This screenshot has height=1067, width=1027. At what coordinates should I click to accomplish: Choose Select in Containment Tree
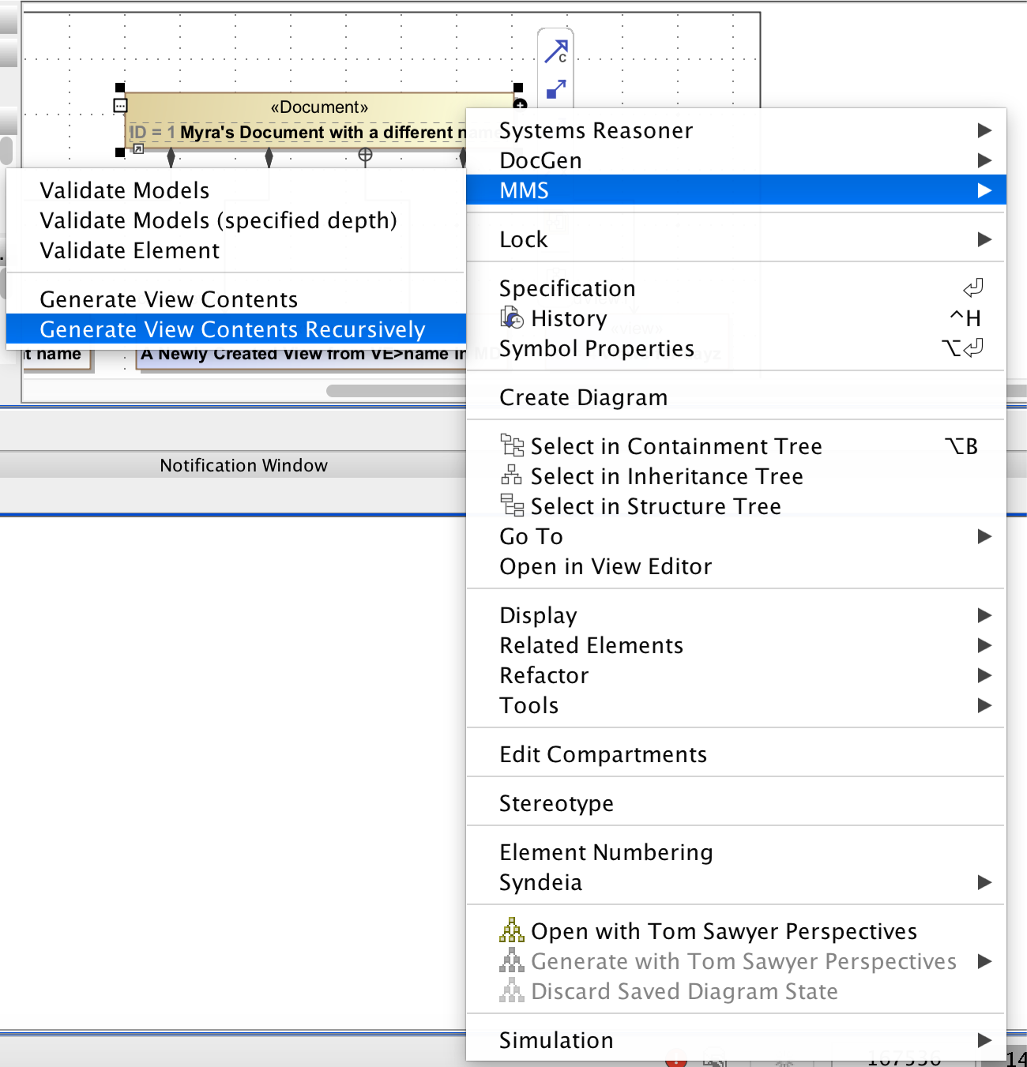(x=735, y=446)
